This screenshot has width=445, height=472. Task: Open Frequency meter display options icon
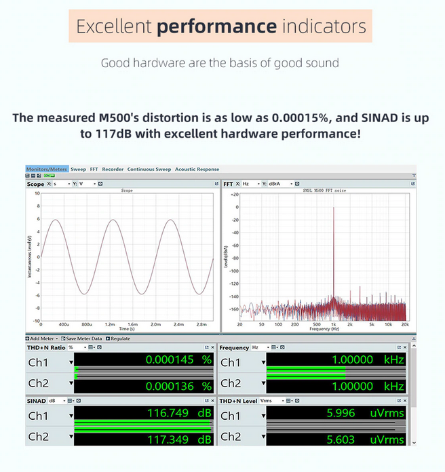click(x=275, y=348)
